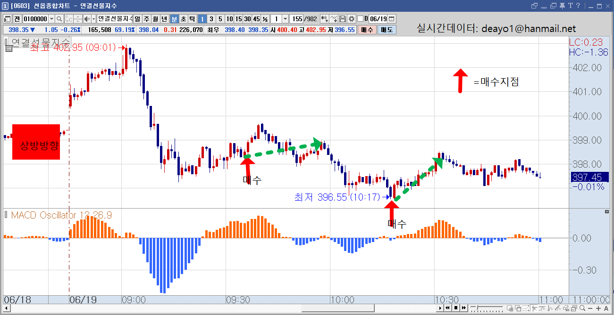Open the calendar date picker icon
Image resolution: width=614 pixels, height=315 pixels.
(391, 19)
